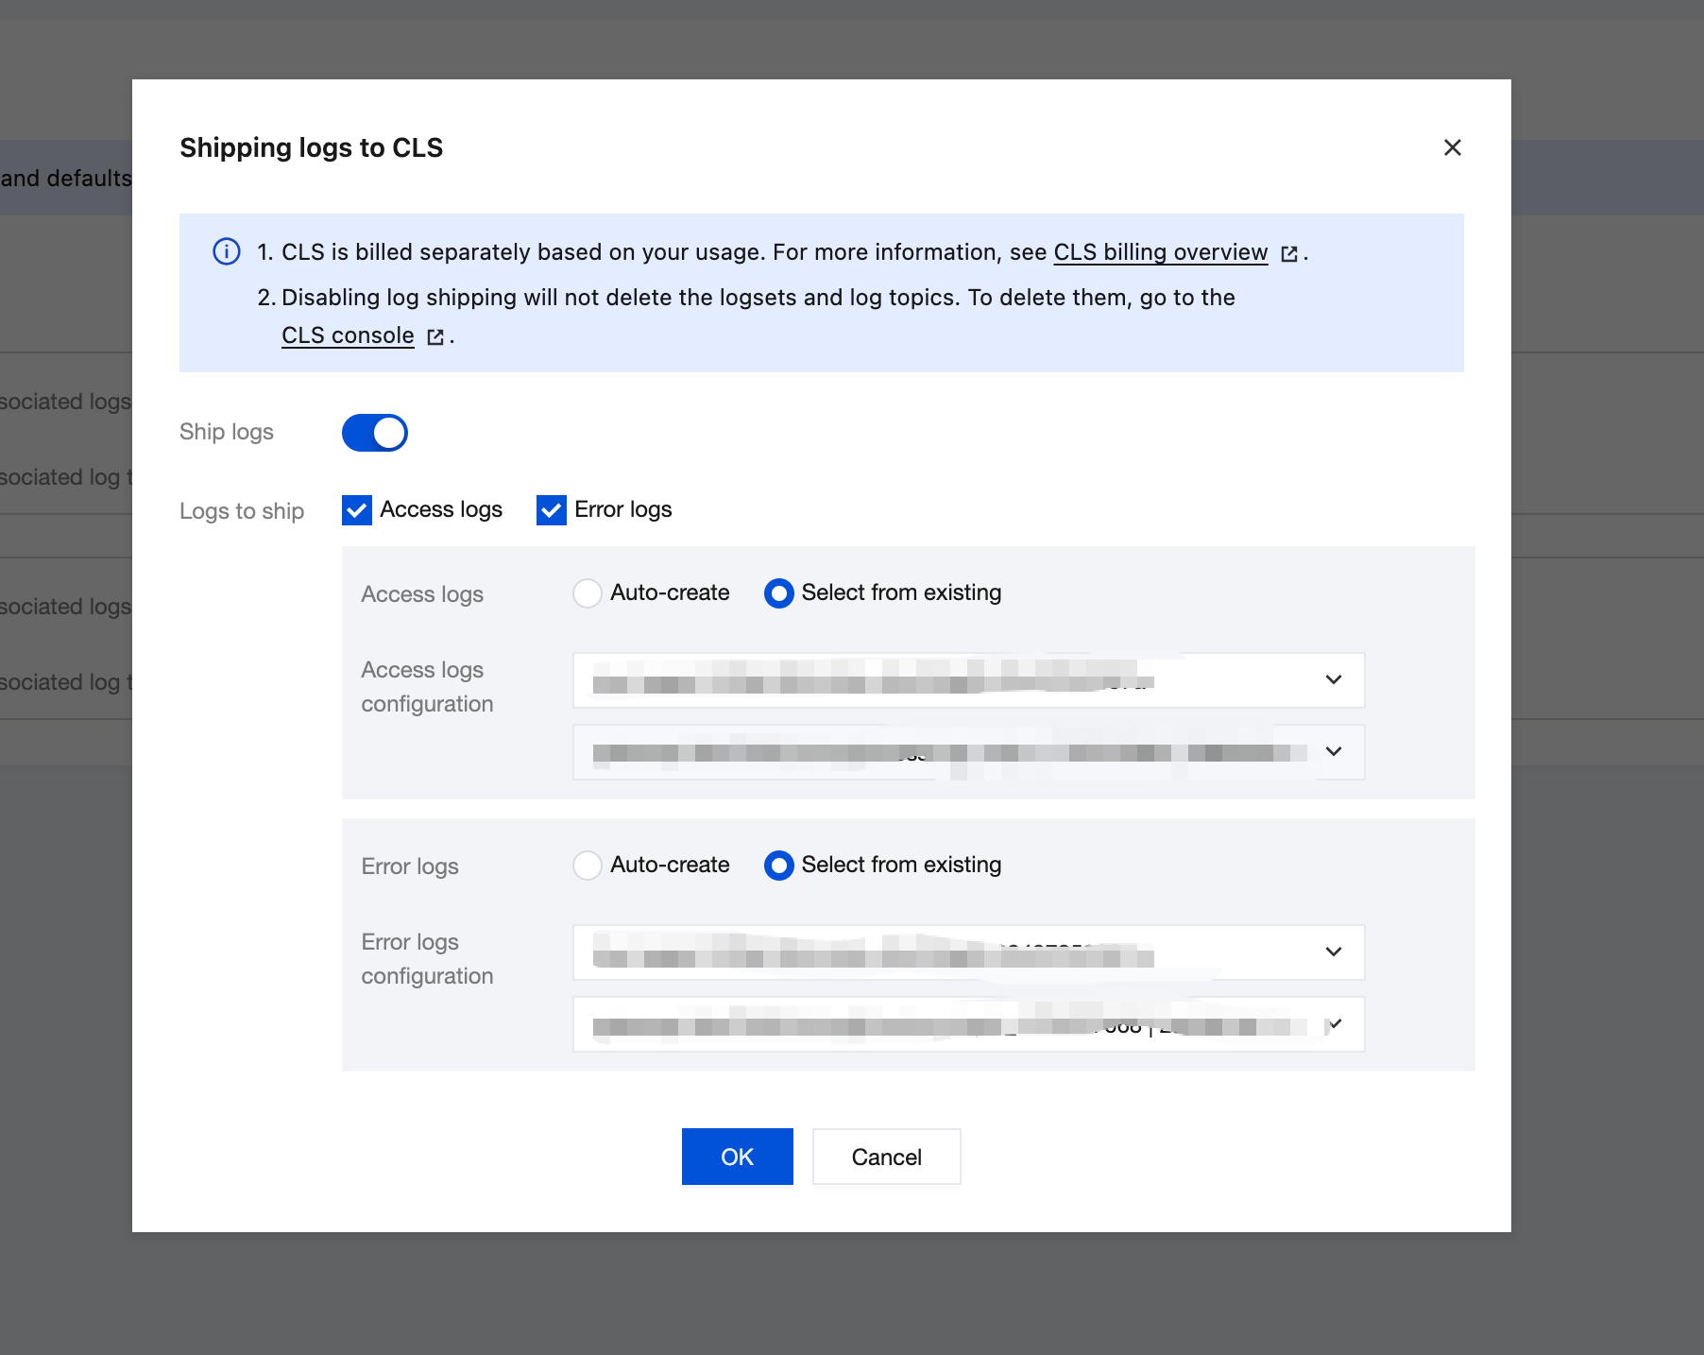Dismiss the dialog with Cancel
This screenshot has width=1704, height=1355.
click(x=887, y=1157)
